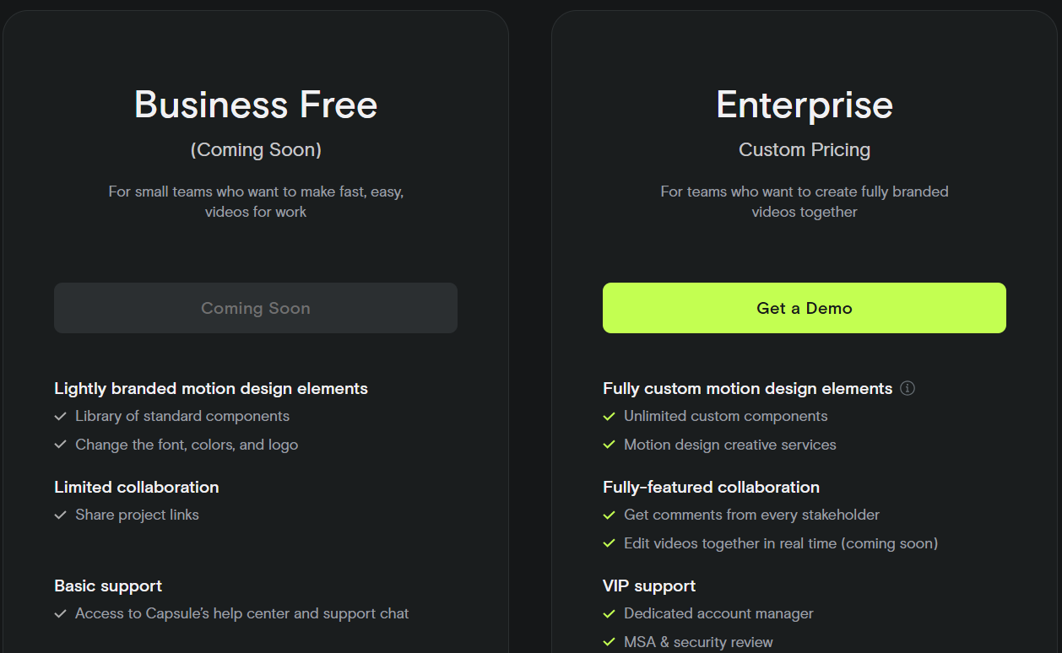Click the VIP support section heading
This screenshot has width=1062, height=653.
tap(648, 586)
